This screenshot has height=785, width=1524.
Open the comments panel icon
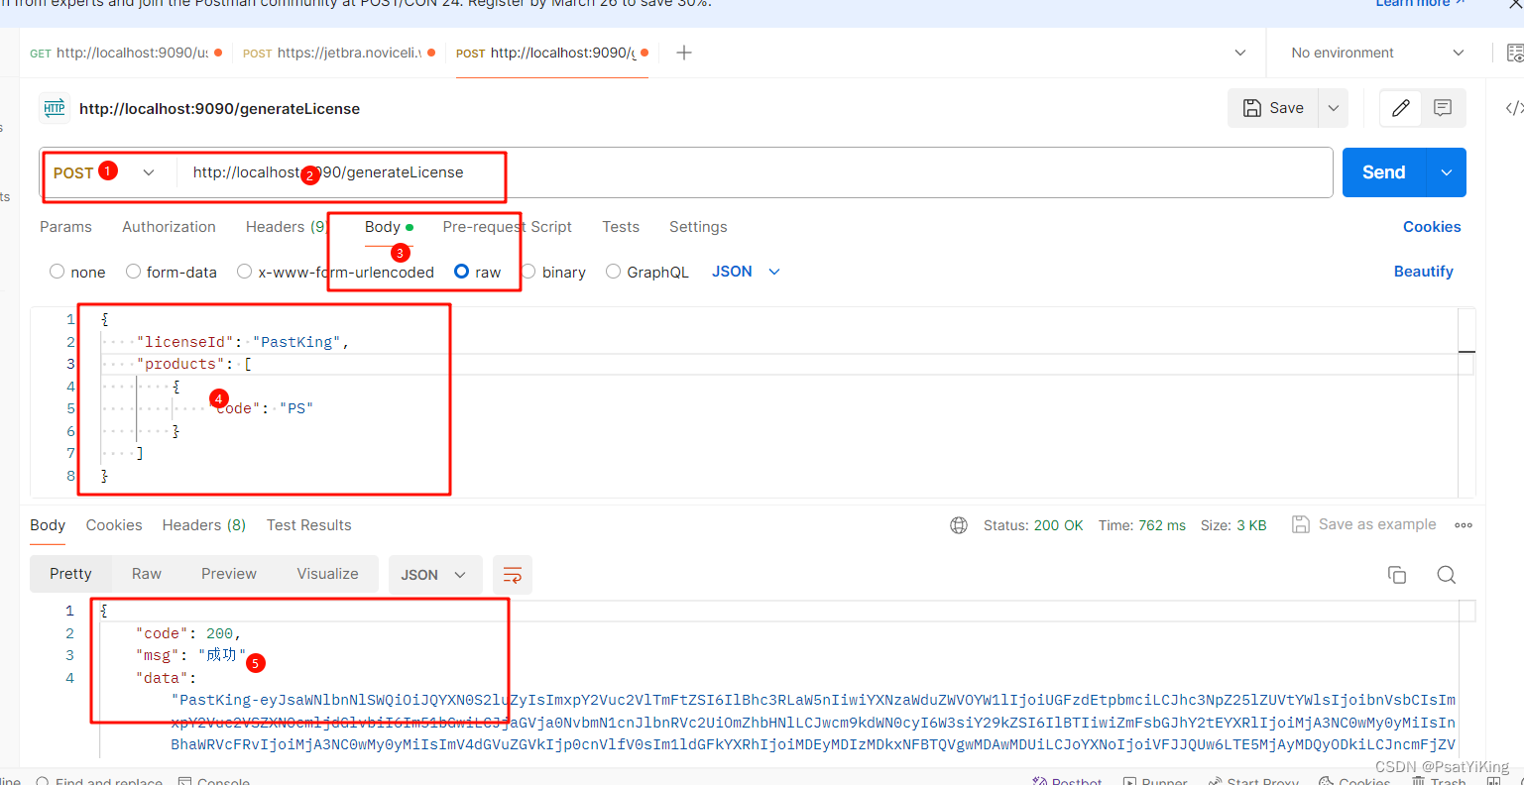pyautogui.click(x=1444, y=108)
